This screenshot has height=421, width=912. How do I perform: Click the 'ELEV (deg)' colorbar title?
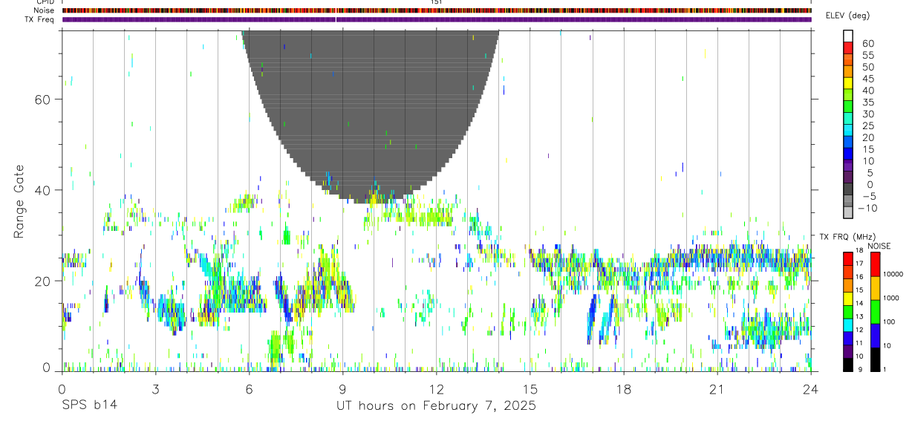tap(847, 16)
